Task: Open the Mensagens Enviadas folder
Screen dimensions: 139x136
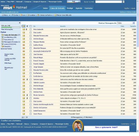Action: (12, 42)
